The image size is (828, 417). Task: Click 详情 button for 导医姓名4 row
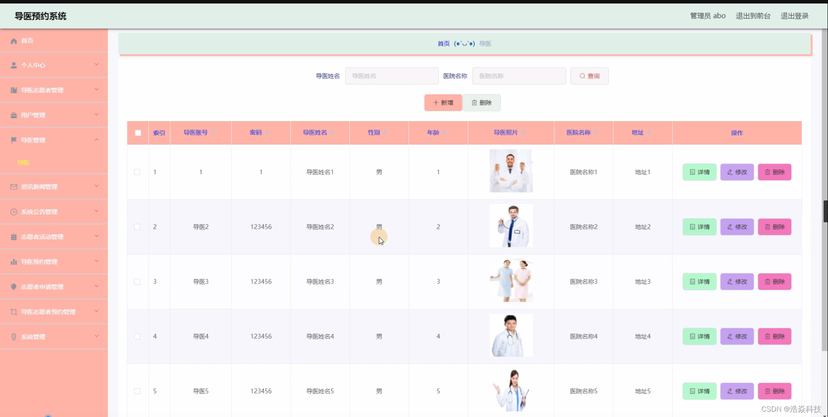(x=699, y=336)
